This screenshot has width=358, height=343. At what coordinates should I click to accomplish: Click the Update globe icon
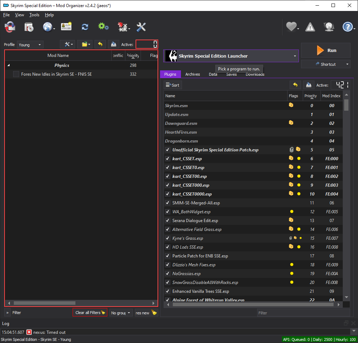[x=329, y=27]
